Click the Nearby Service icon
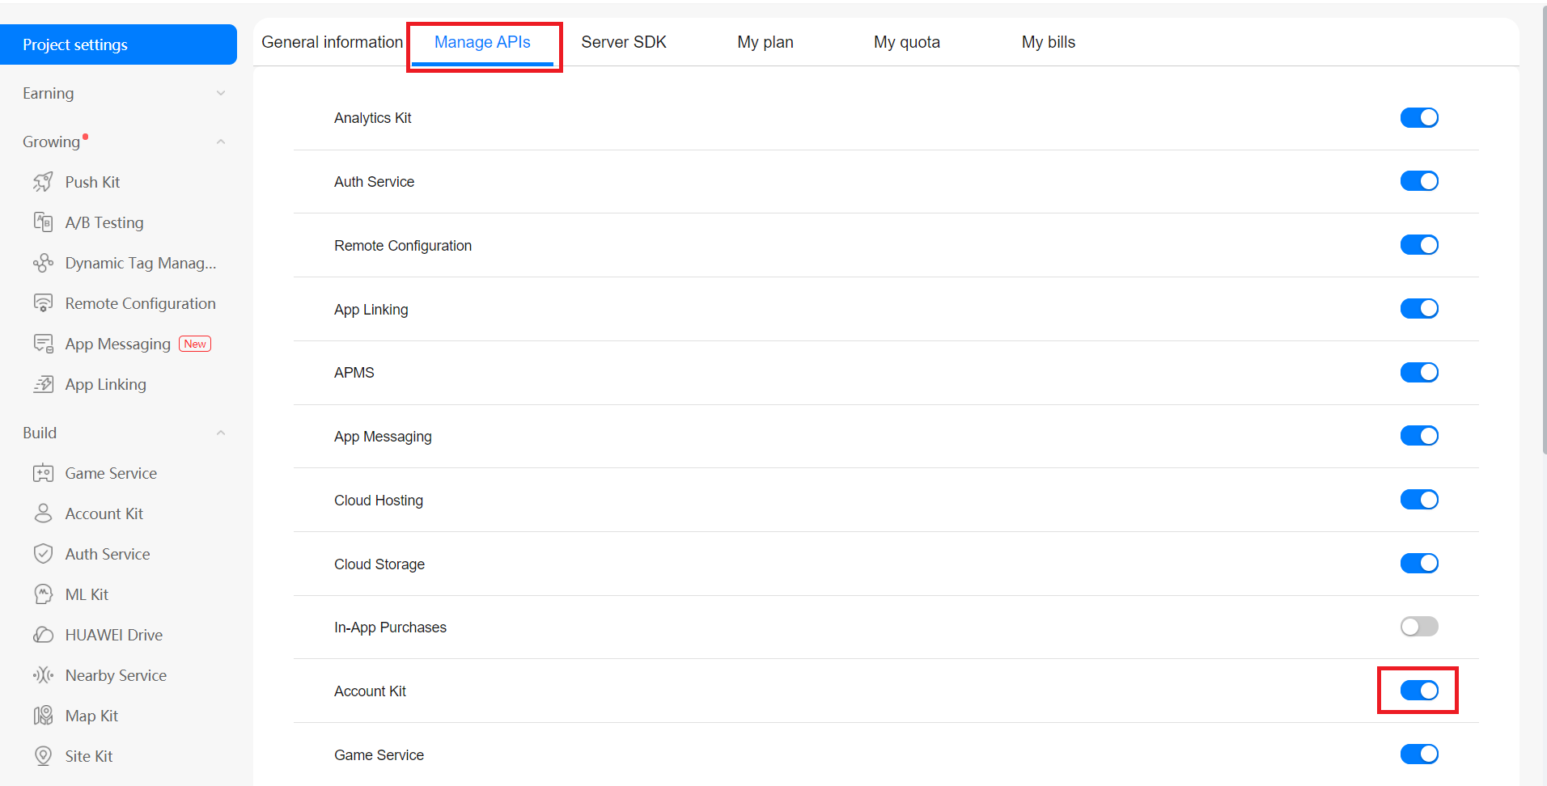 [x=43, y=675]
